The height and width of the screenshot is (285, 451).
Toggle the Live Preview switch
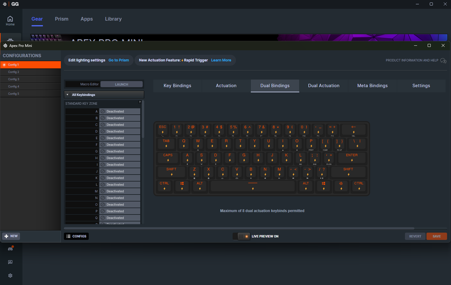pos(241,237)
